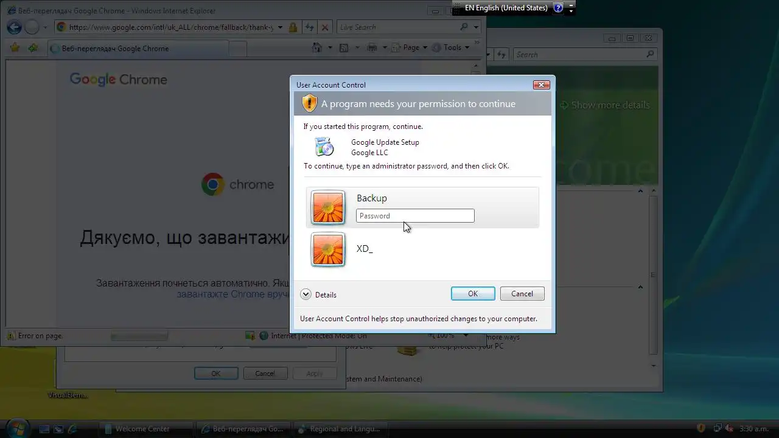The width and height of the screenshot is (779, 438).
Task: Click the security shield tray icon
Action: [x=700, y=428]
